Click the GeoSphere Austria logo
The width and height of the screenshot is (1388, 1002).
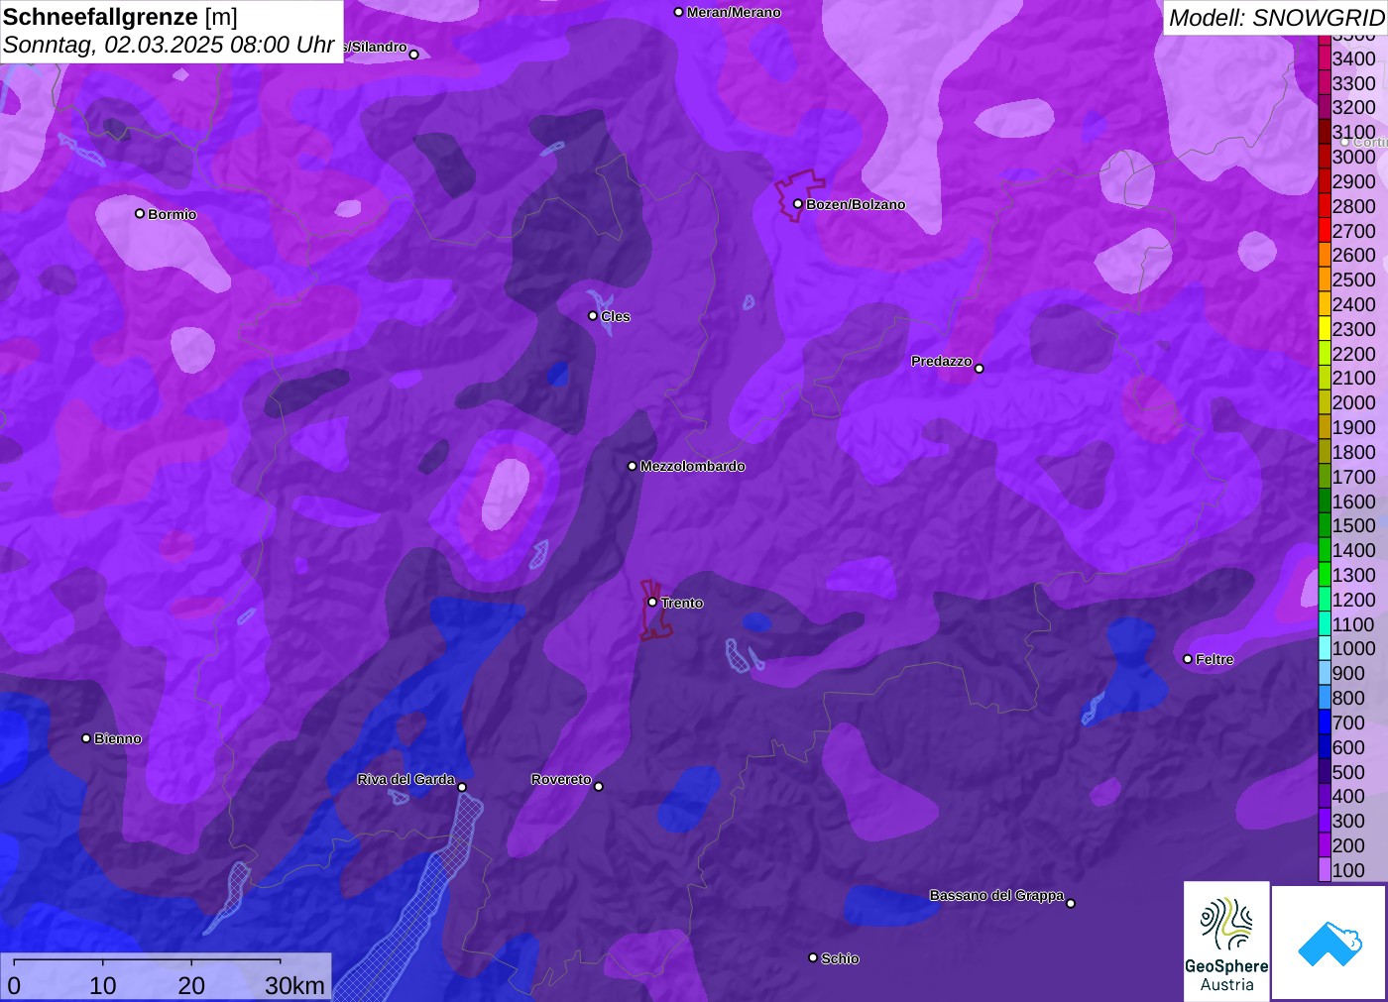pos(1226,941)
